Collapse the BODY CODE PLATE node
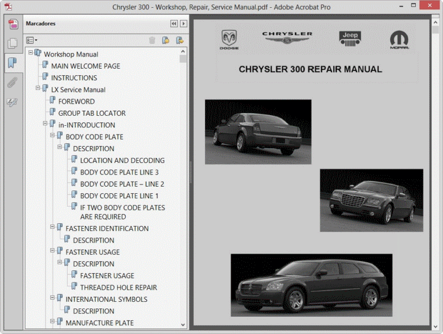 click(x=52, y=135)
